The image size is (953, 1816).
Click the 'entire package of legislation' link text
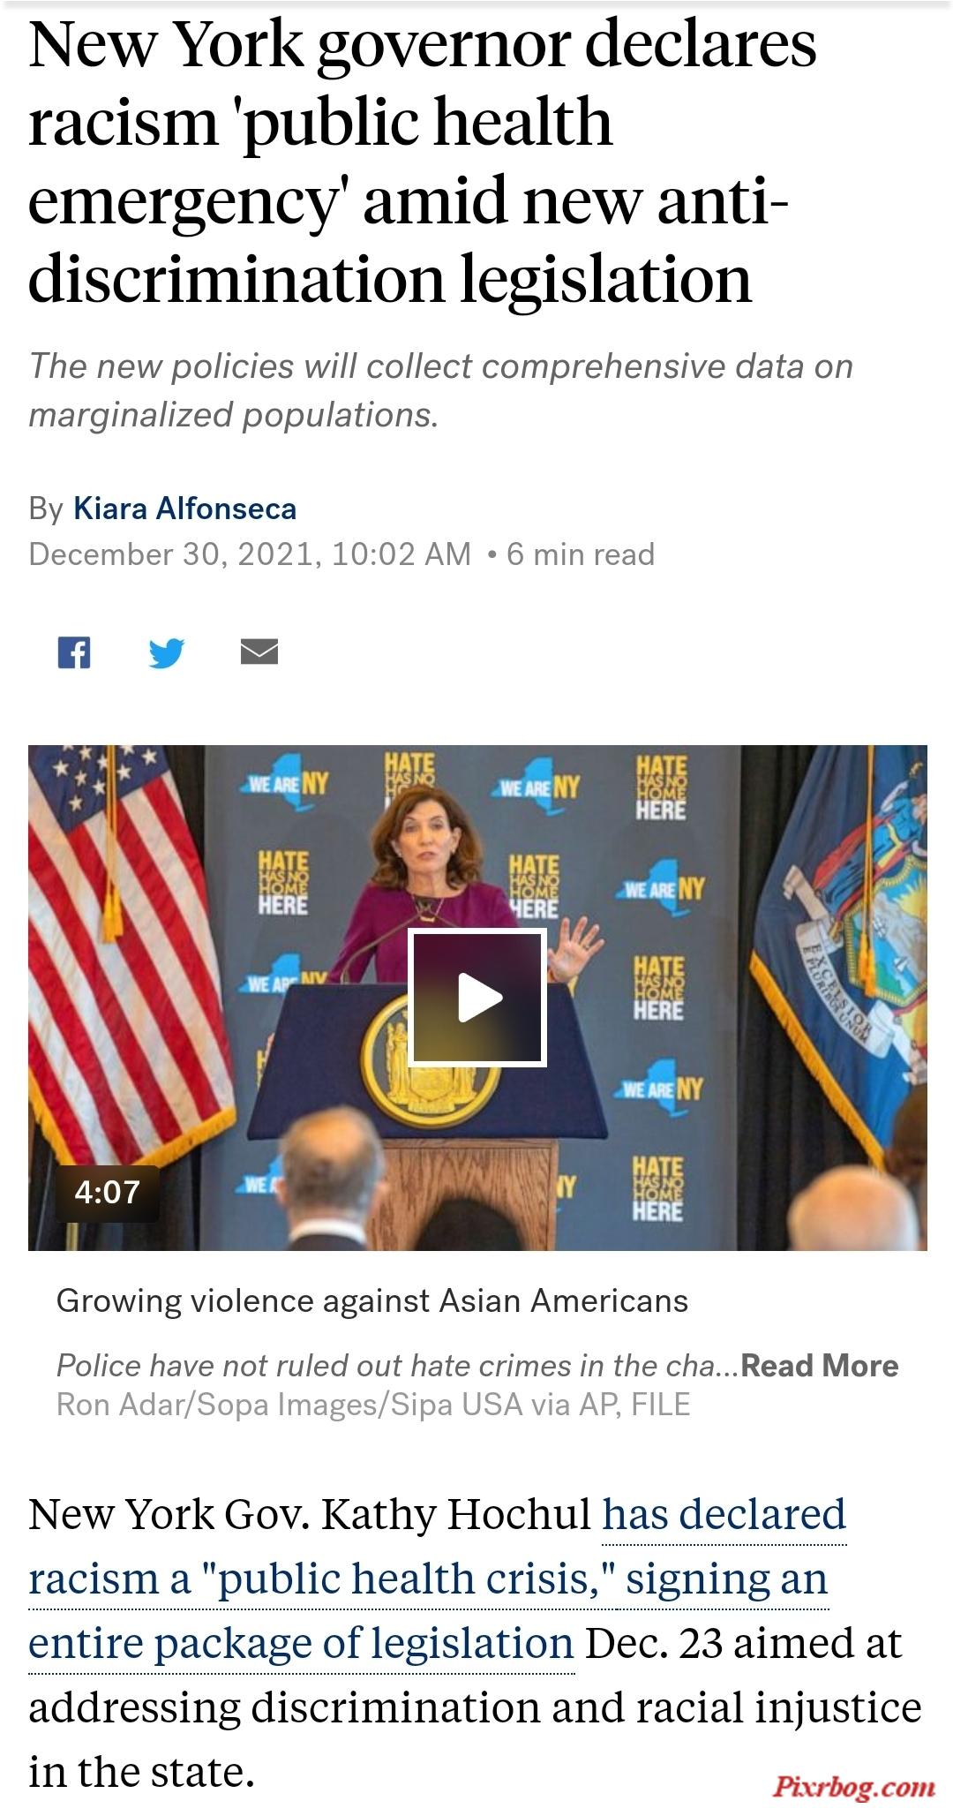click(x=302, y=1643)
